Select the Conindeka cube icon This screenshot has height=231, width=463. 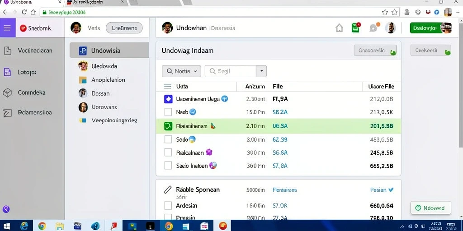coord(7,93)
